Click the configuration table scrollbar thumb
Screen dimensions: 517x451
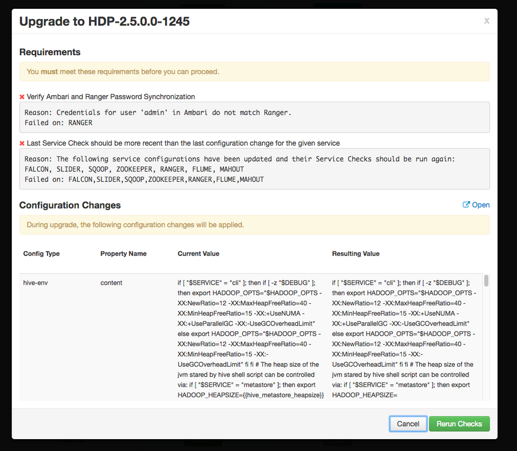tap(486, 281)
